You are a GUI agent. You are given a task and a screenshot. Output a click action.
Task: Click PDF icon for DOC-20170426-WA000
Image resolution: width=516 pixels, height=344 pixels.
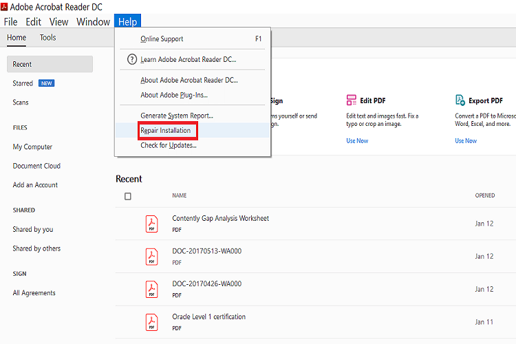coord(152,290)
